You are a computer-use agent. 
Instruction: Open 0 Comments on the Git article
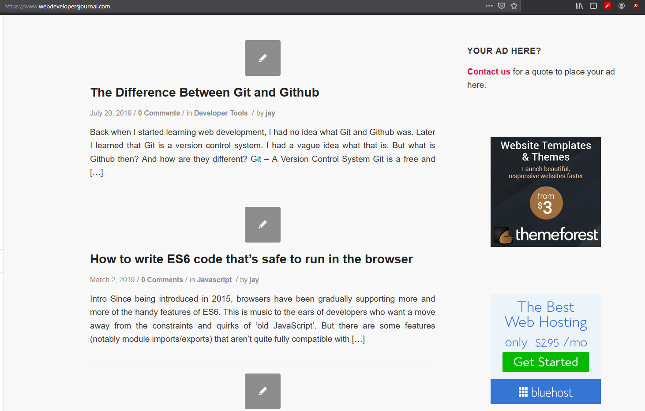pos(159,113)
